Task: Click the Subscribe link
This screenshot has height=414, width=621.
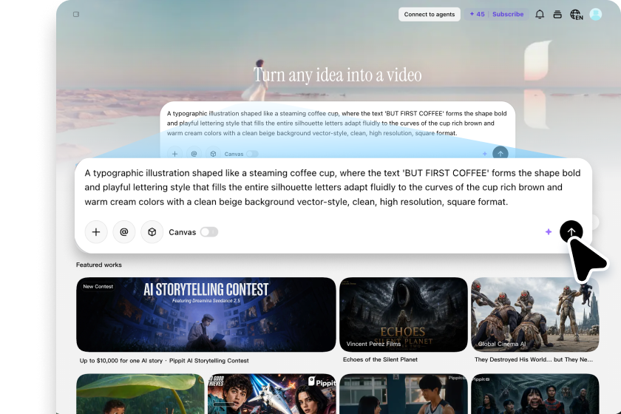Action: click(508, 14)
